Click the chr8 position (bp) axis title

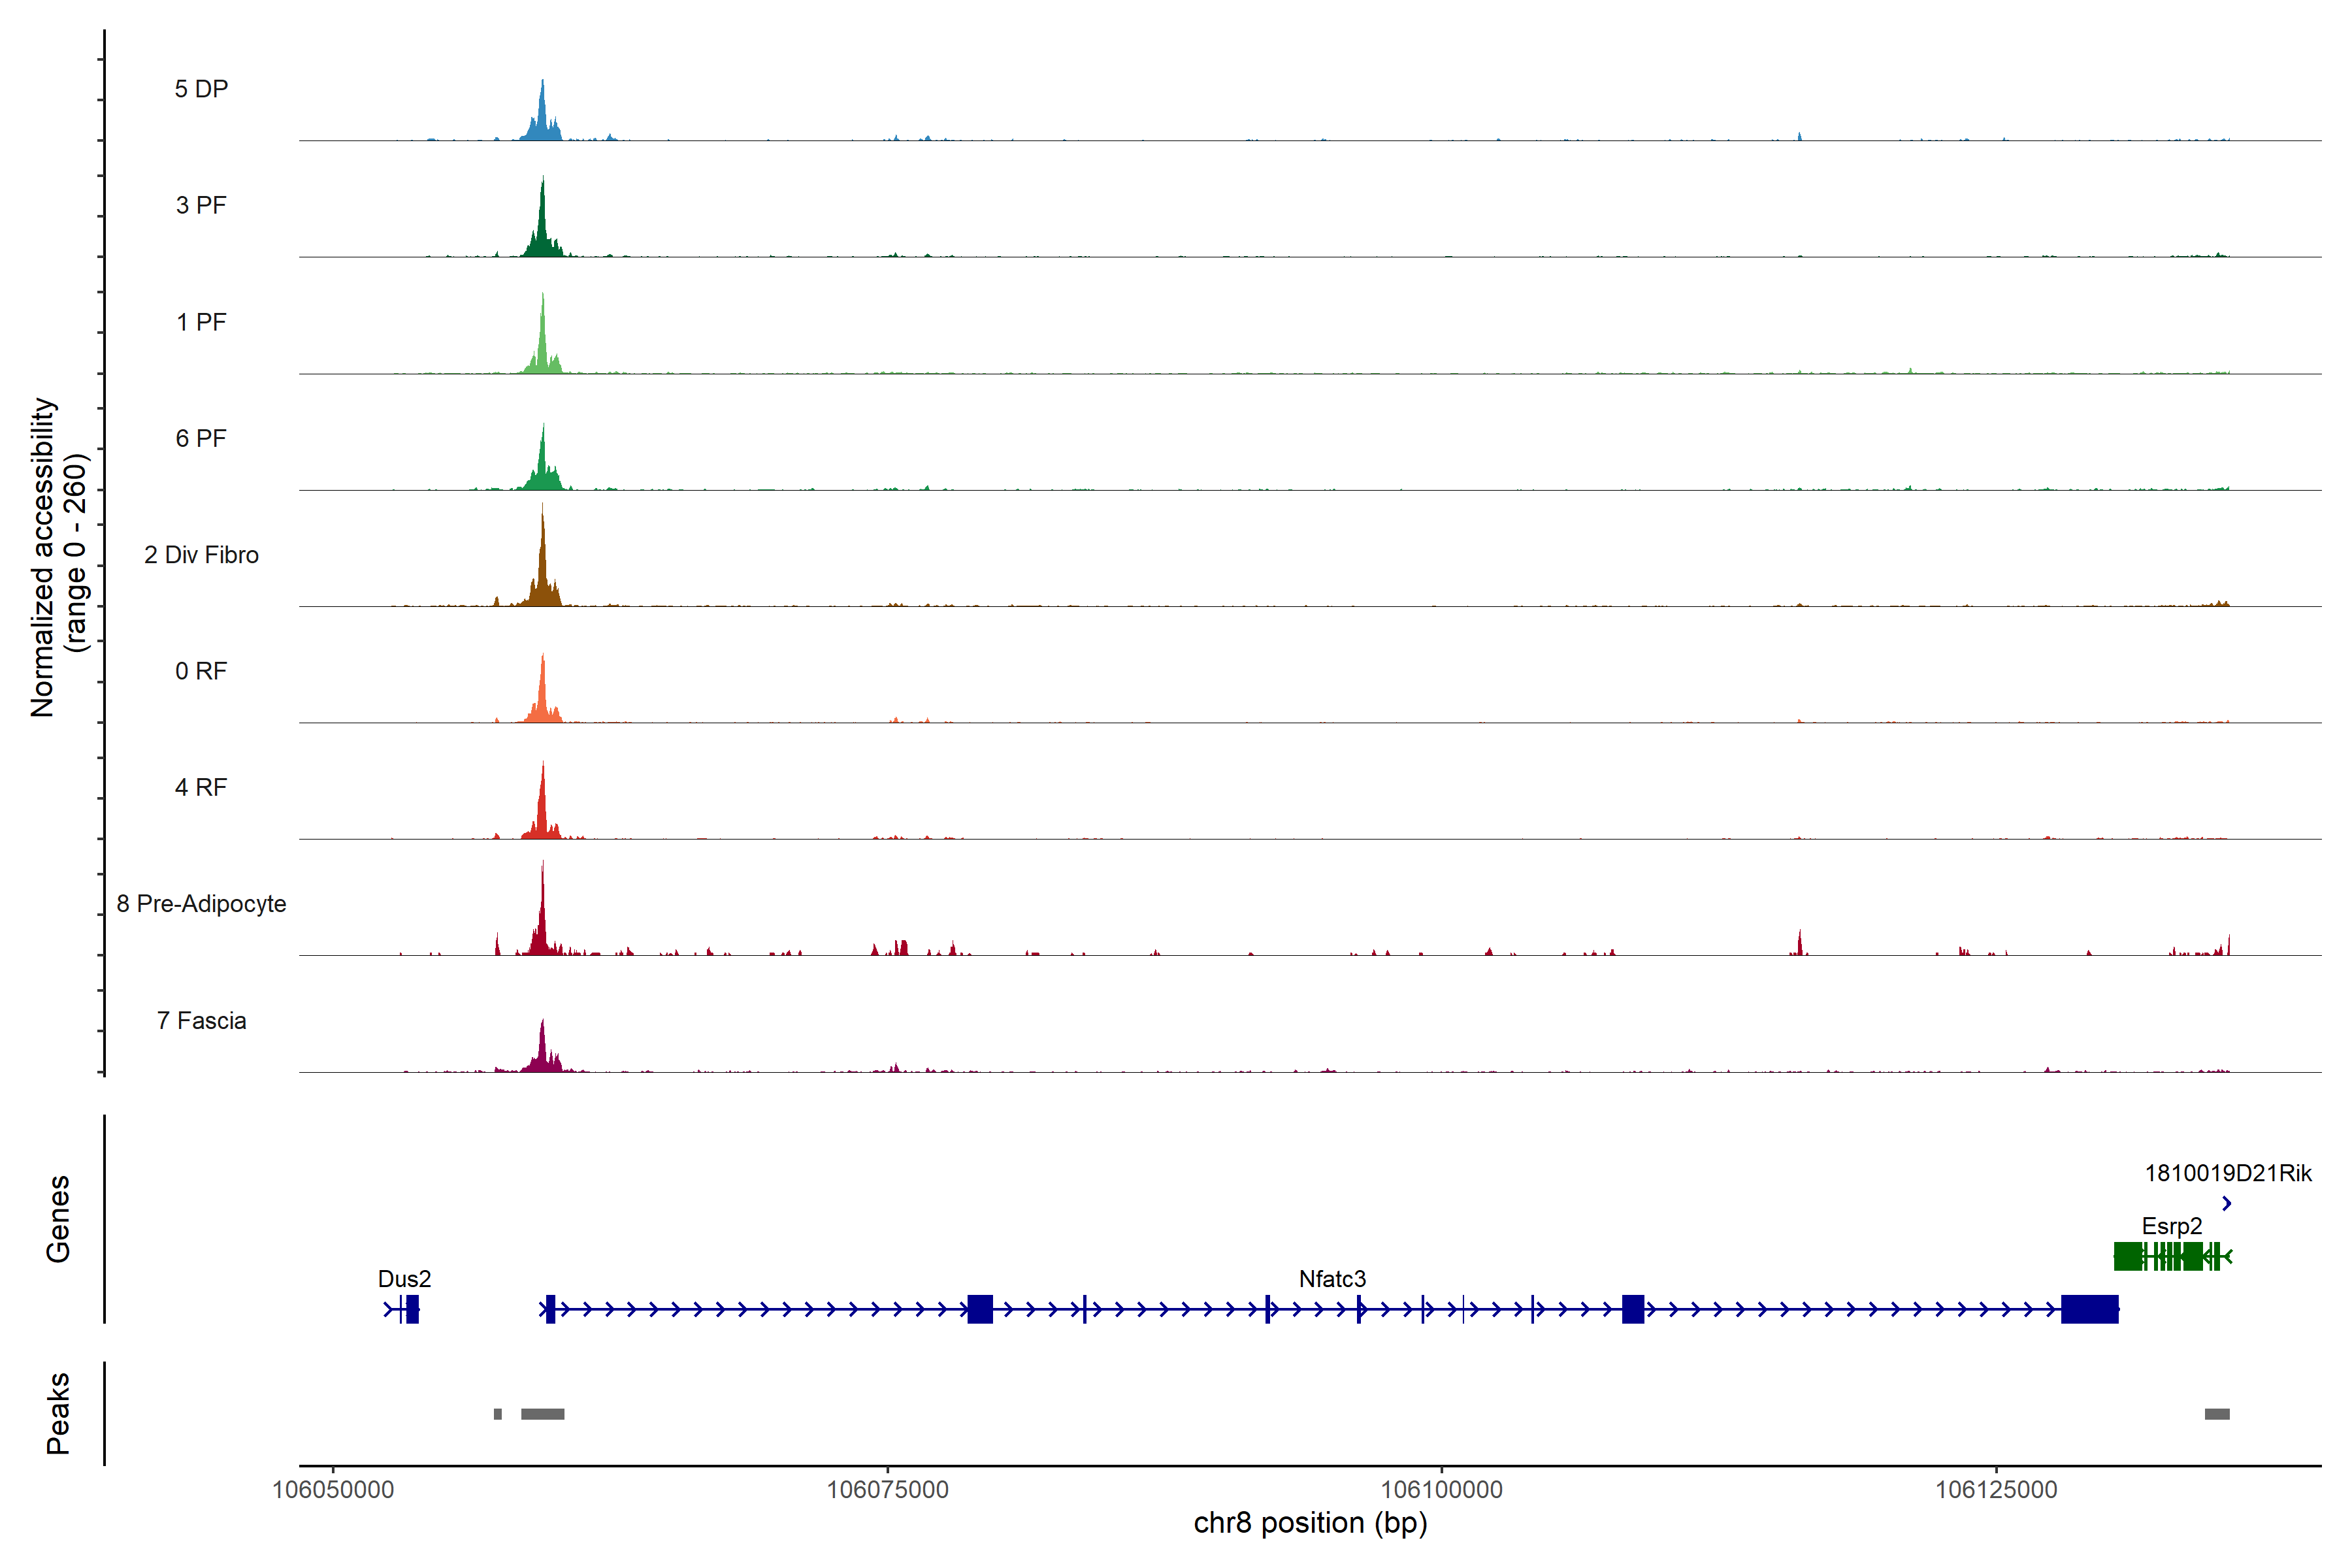[x=1310, y=1524]
